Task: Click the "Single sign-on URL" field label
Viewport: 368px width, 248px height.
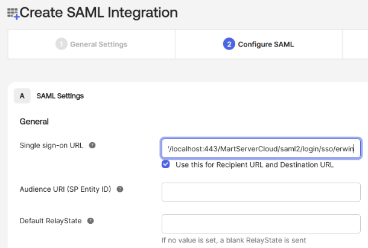Action: tap(51, 145)
